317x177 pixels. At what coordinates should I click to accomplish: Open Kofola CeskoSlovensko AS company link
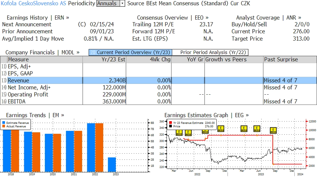[33, 3]
